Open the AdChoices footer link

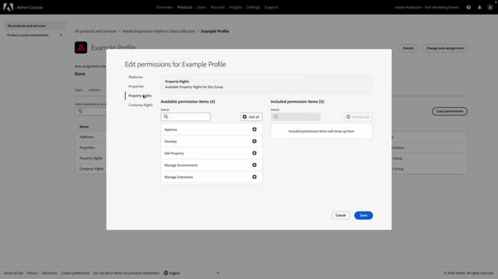tap(50, 273)
